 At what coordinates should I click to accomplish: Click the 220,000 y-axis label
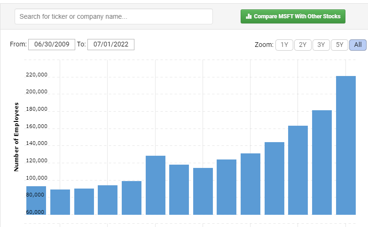click(37, 75)
